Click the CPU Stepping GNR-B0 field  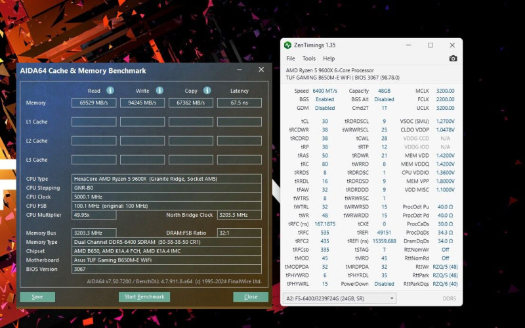click(x=167, y=188)
